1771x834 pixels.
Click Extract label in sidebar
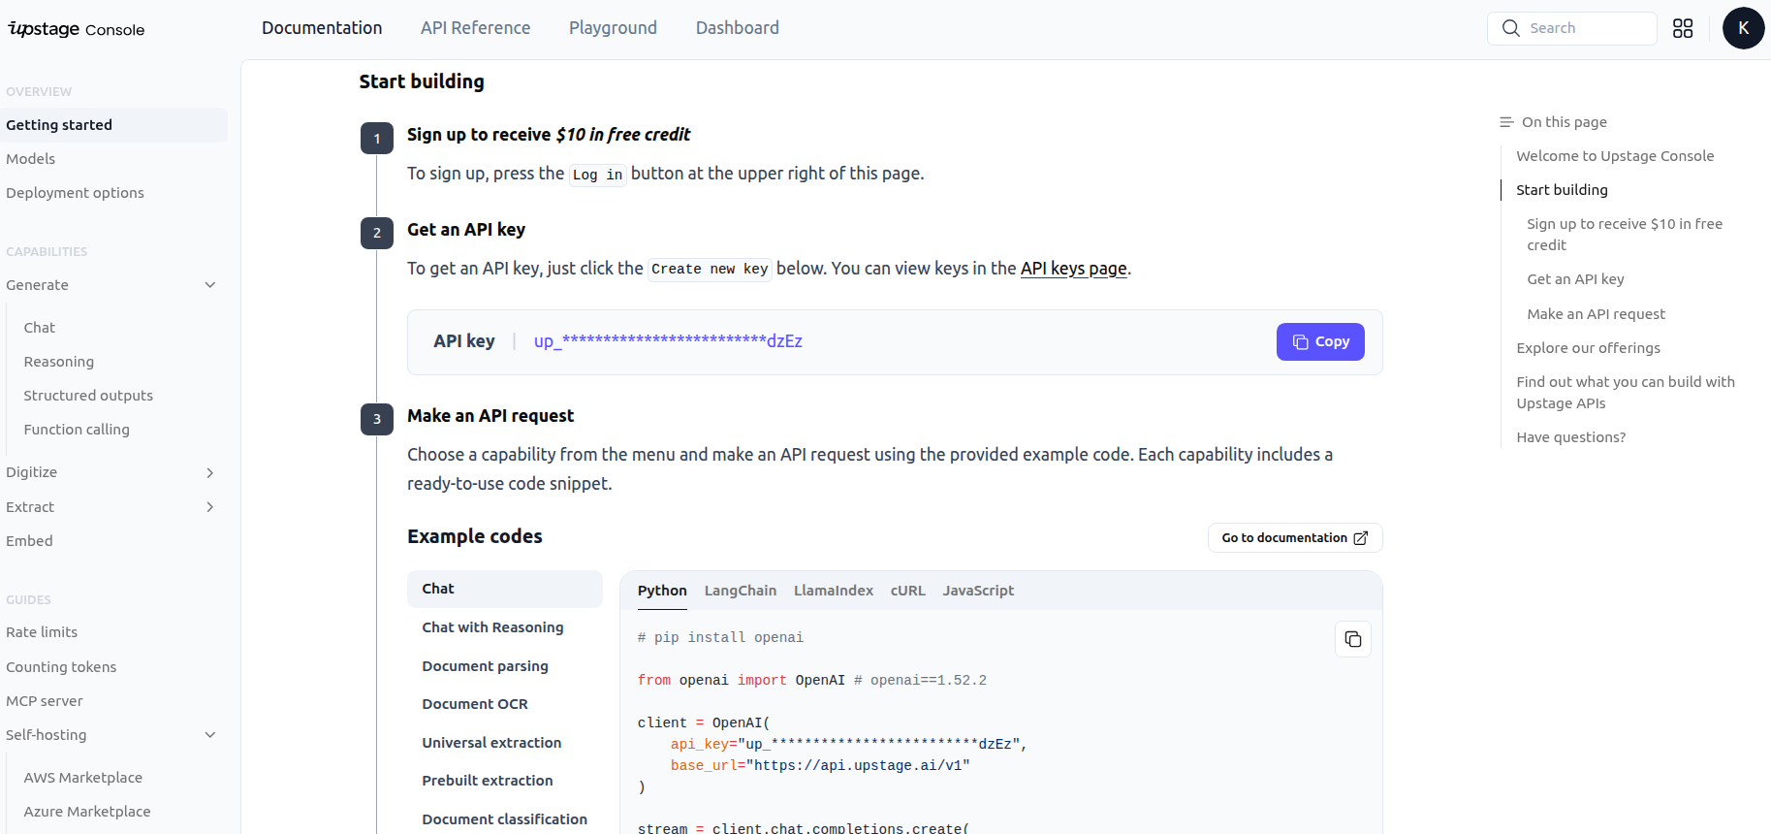(30, 507)
